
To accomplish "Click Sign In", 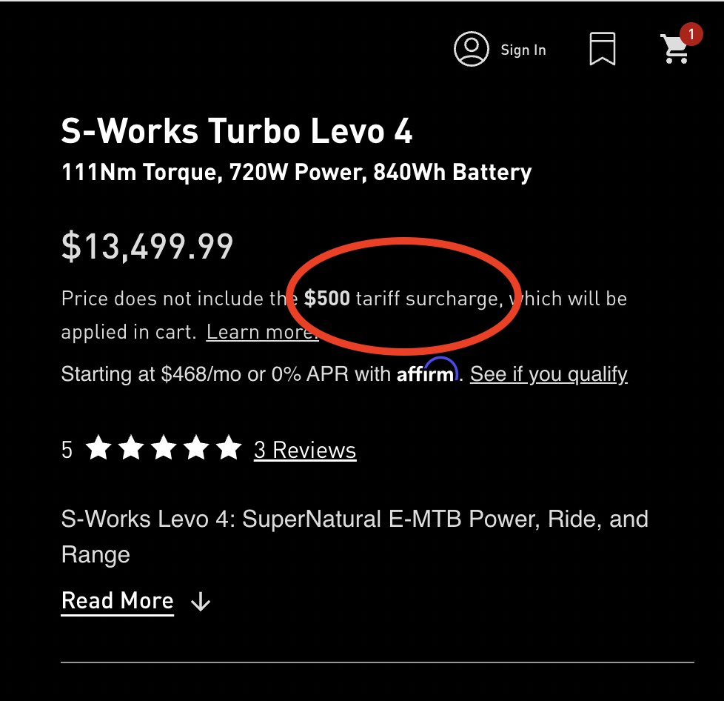I will tap(523, 50).
